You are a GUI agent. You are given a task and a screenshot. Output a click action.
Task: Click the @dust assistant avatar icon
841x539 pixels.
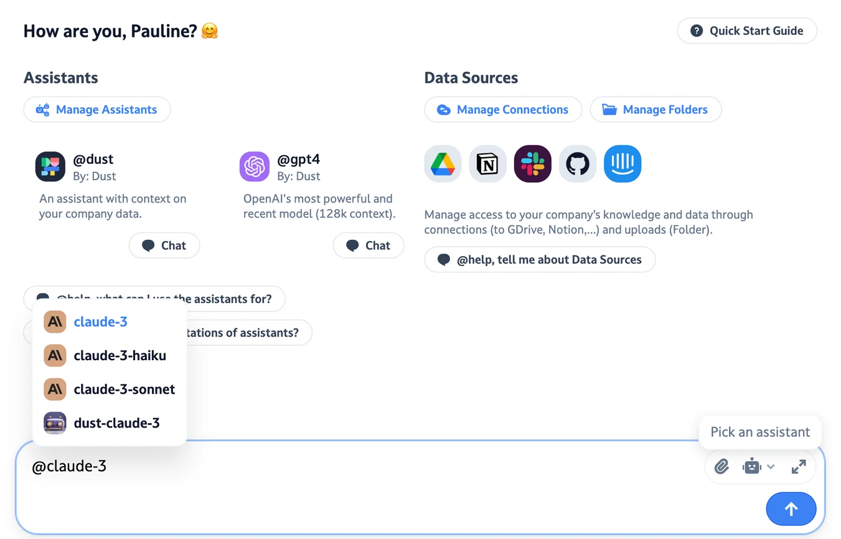tap(50, 166)
